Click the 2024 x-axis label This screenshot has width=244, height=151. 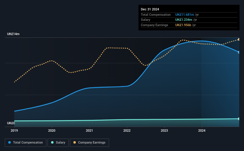[x=202, y=130]
